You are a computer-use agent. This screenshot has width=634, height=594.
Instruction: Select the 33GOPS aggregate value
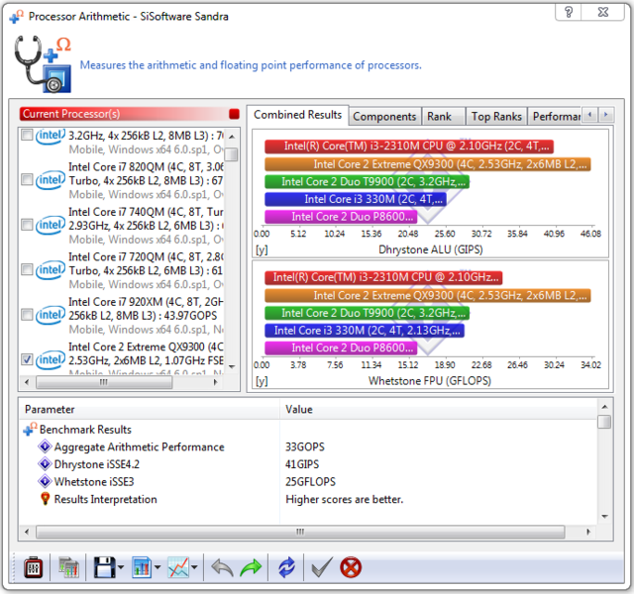(305, 446)
